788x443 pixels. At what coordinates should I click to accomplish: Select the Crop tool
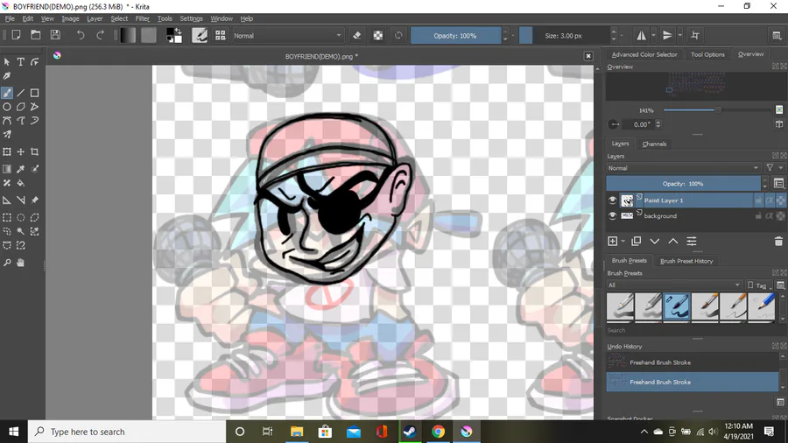34,151
